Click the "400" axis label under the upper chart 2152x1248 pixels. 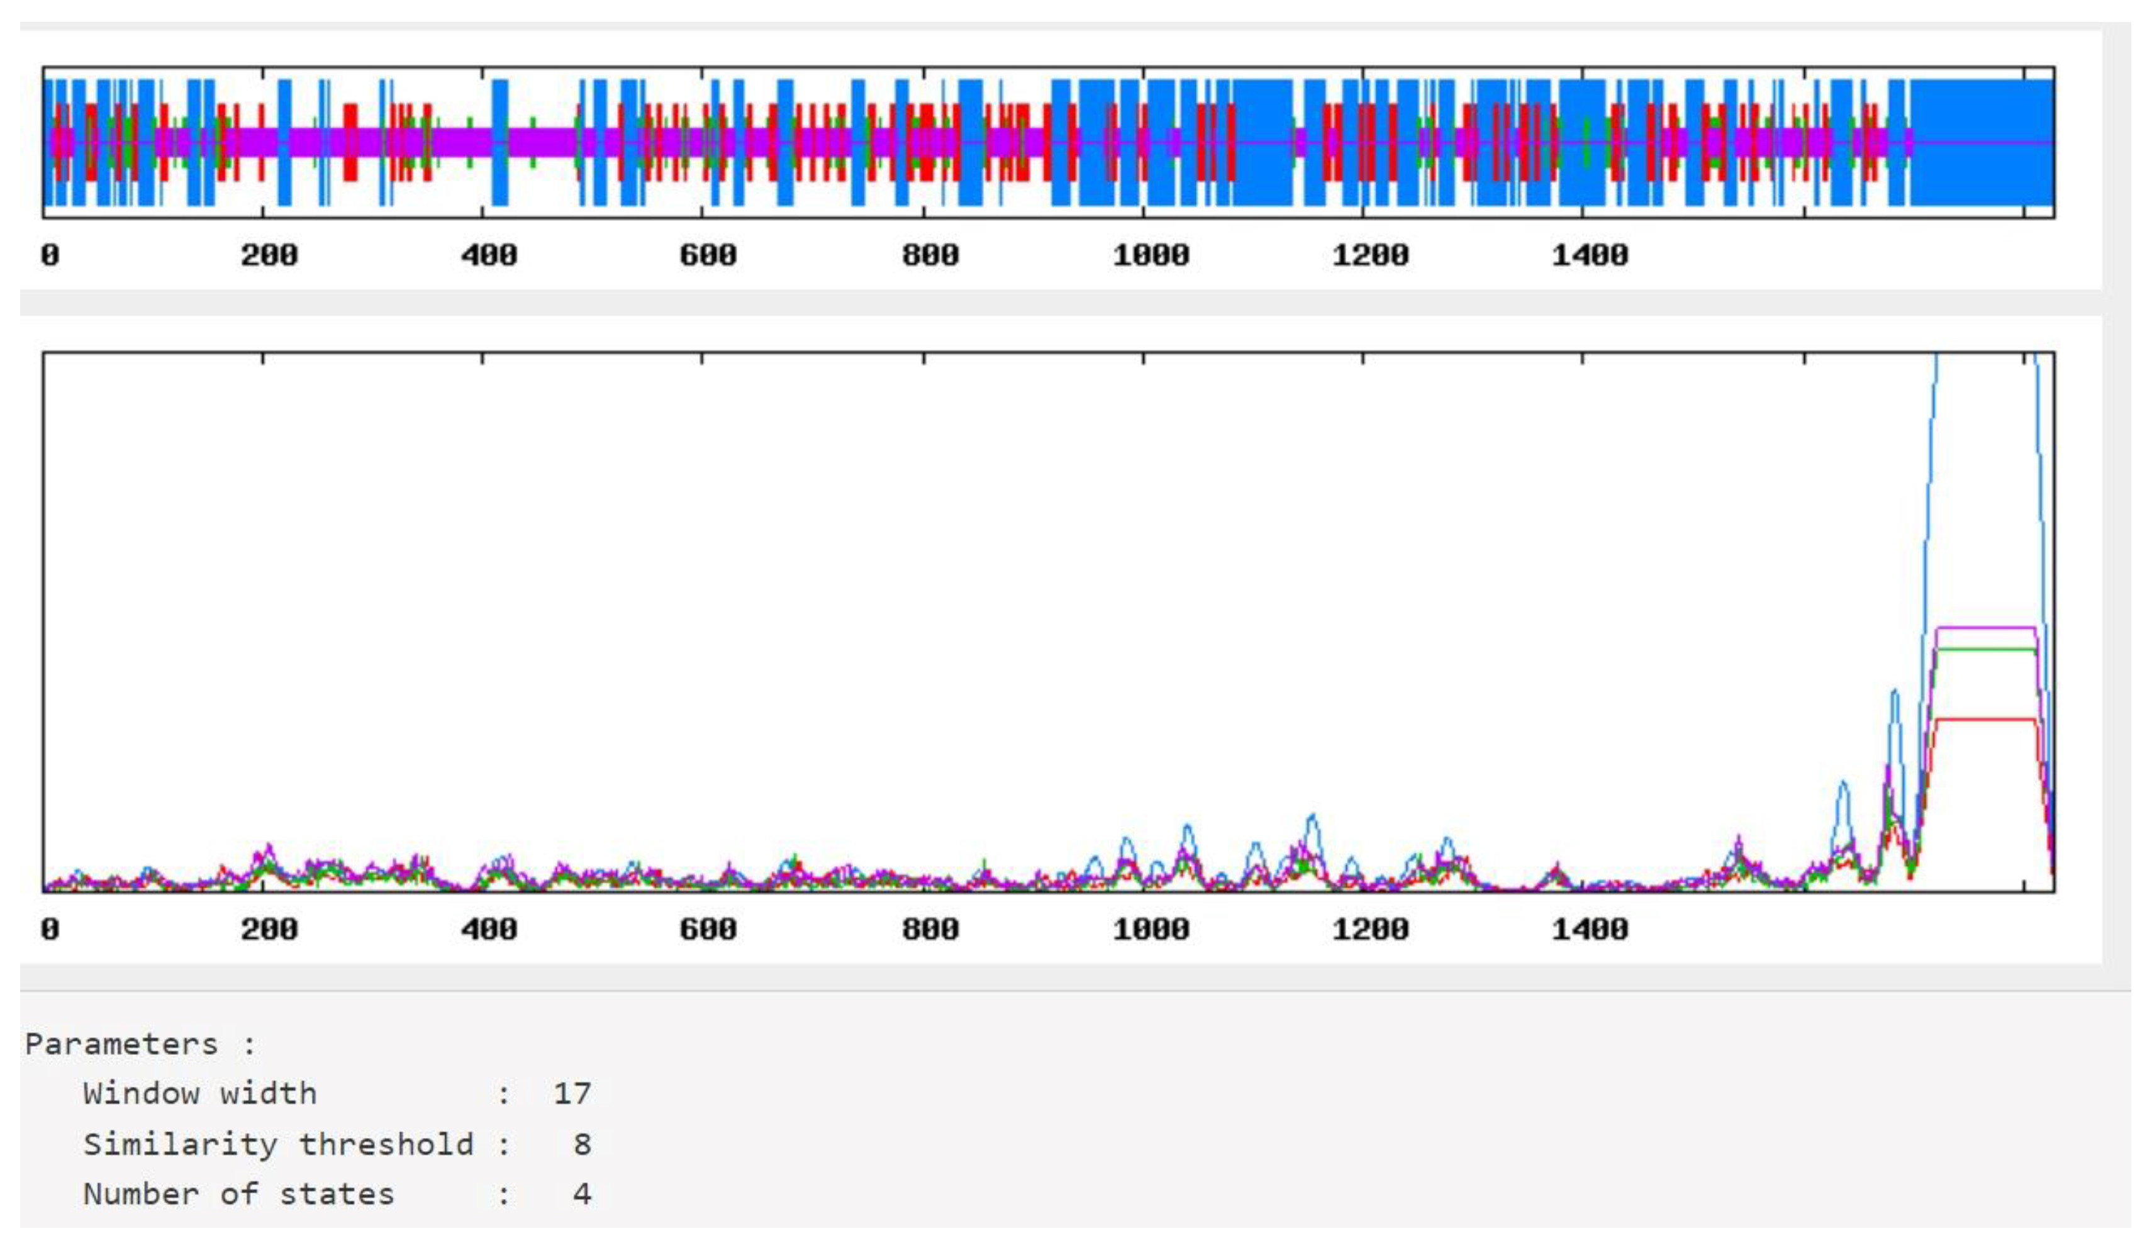489,255
